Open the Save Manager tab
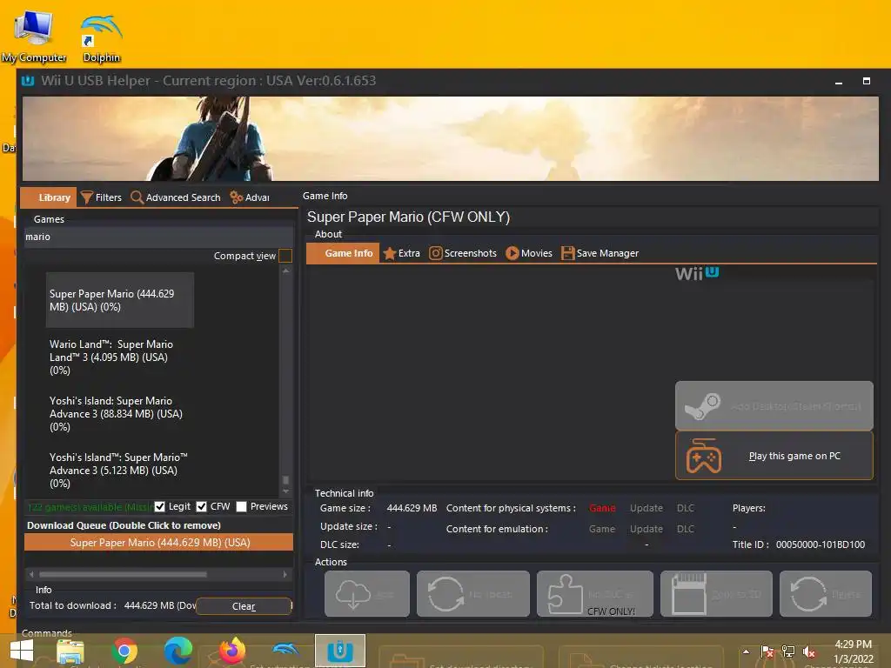The width and height of the screenshot is (891, 668). tap(600, 253)
